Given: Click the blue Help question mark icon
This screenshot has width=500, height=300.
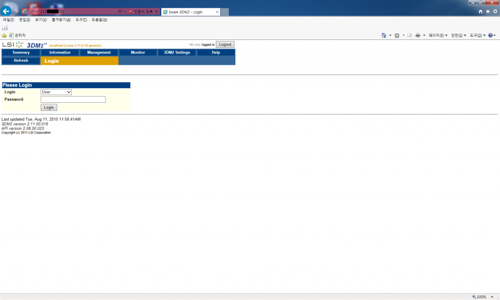Looking at the screenshot, I should click(490, 36).
